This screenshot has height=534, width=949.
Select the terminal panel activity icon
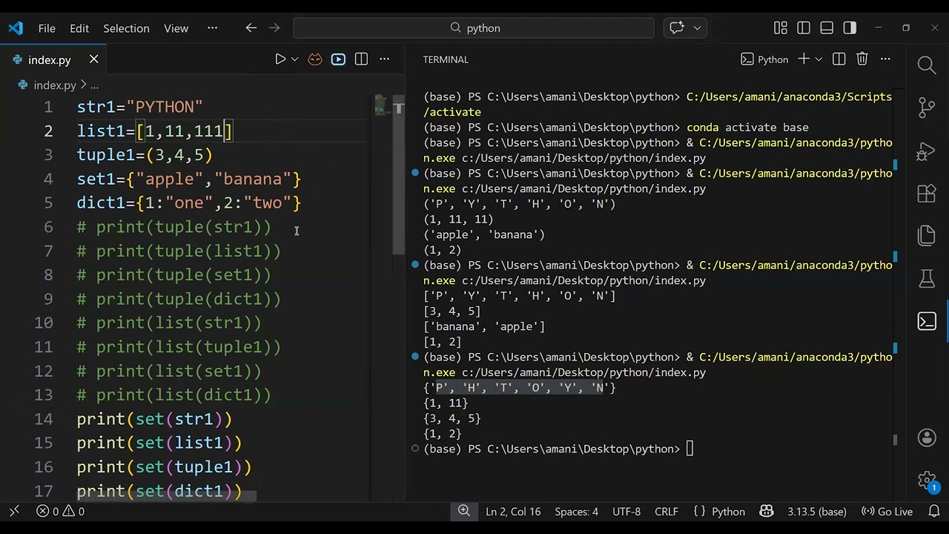click(x=927, y=321)
